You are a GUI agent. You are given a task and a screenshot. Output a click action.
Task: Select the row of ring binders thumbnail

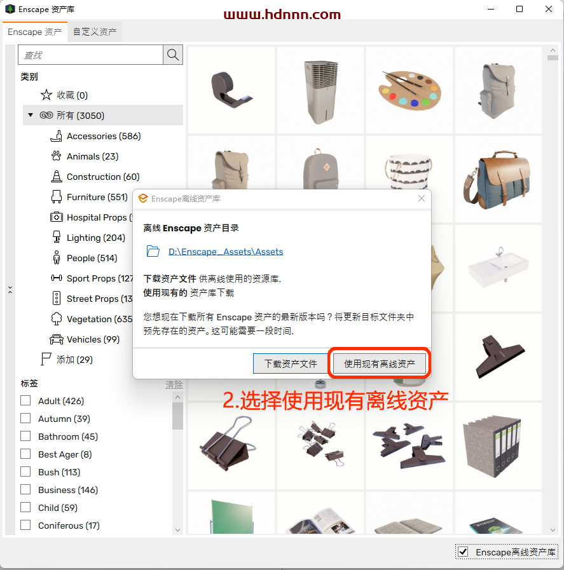click(498, 445)
